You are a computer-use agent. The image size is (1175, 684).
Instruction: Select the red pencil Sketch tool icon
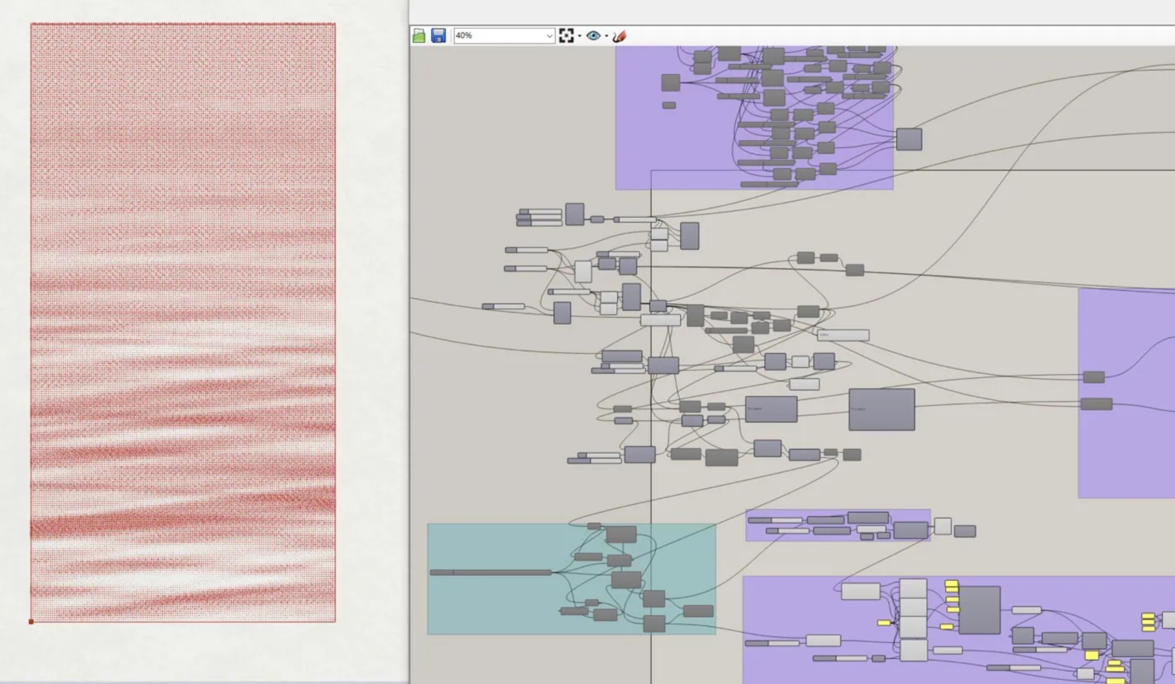[619, 36]
